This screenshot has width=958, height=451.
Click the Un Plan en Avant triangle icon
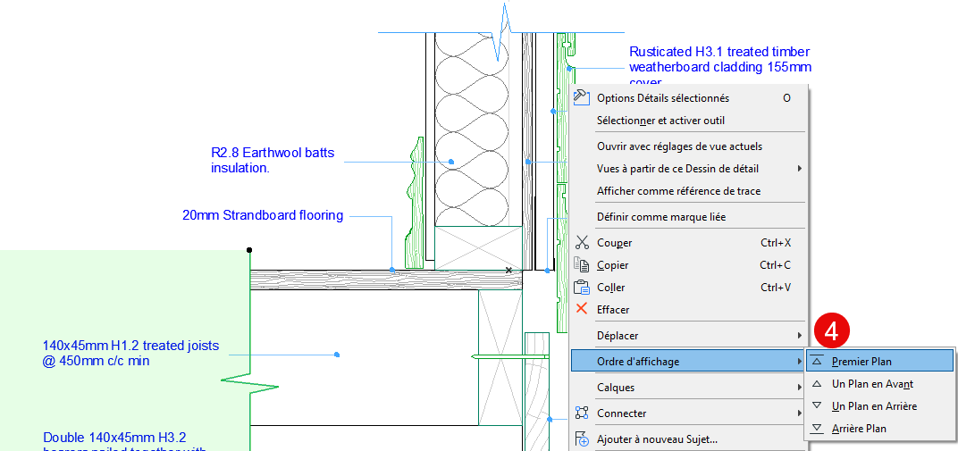tap(817, 384)
